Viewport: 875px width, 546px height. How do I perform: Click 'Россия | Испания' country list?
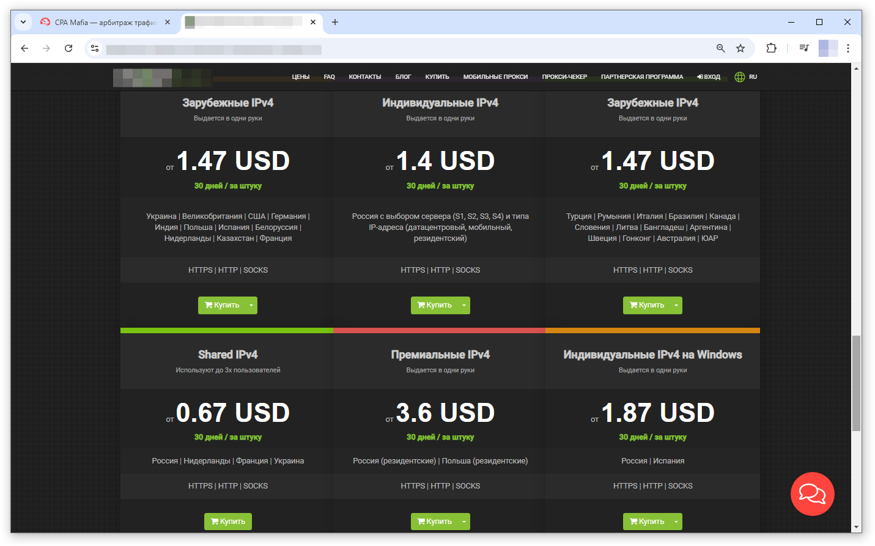pos(652,461)
